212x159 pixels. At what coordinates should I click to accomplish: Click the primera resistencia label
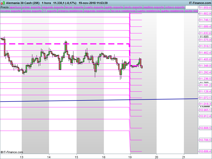[70, 11]
